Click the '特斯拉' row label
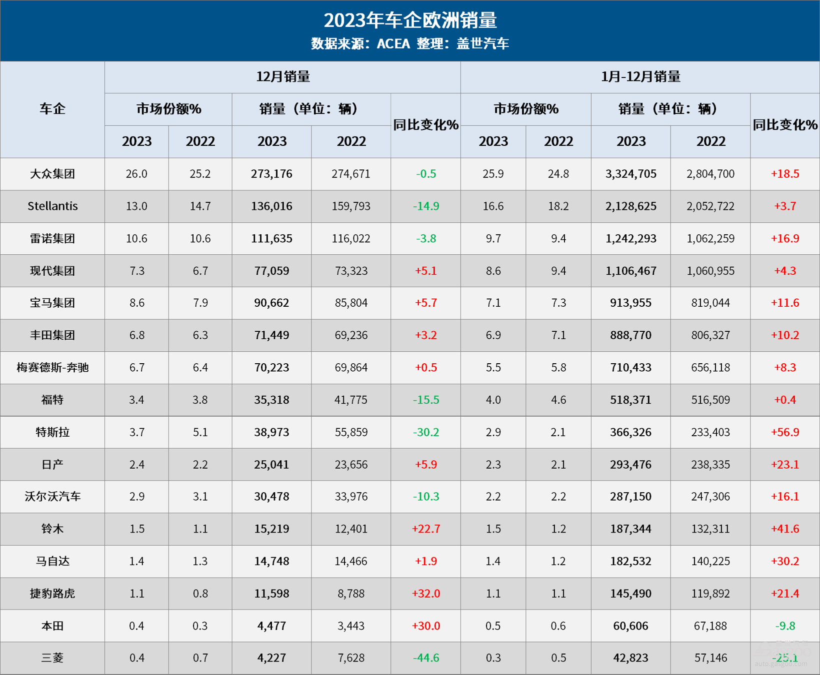The height and width of the screenshot is (675, 820). click(x=52, y=432)
